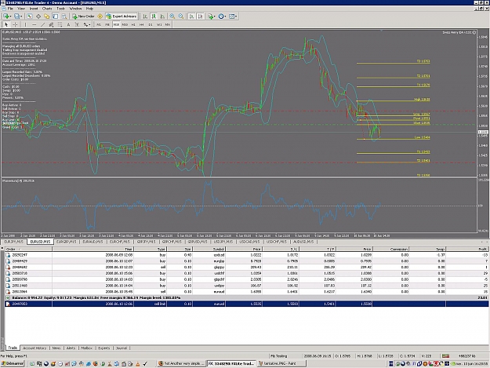Screen dimensions: 490x368
Task: Click the Zoom Out magnifier icon
Action: point(181,16)
